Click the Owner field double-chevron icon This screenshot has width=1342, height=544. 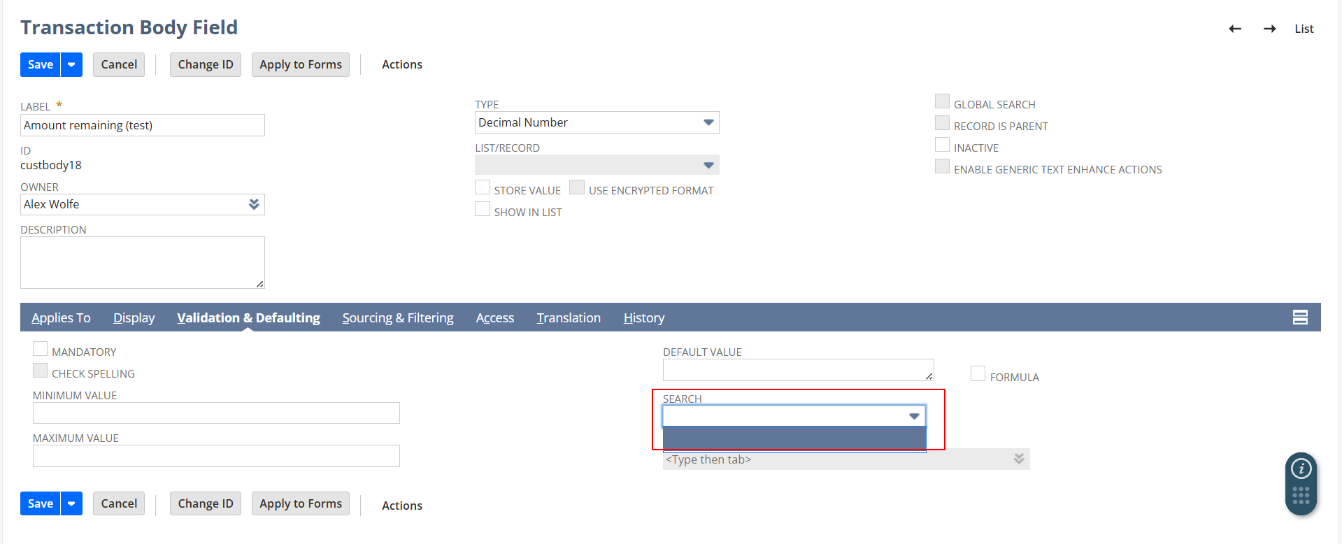tap(254, 204)
